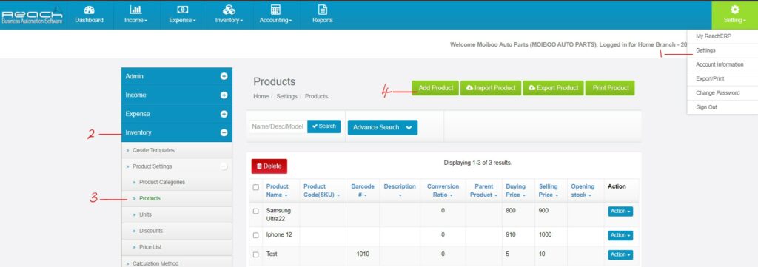758x267 pixels.
Task: Open the Expense money icon
Action: point(183,10)
